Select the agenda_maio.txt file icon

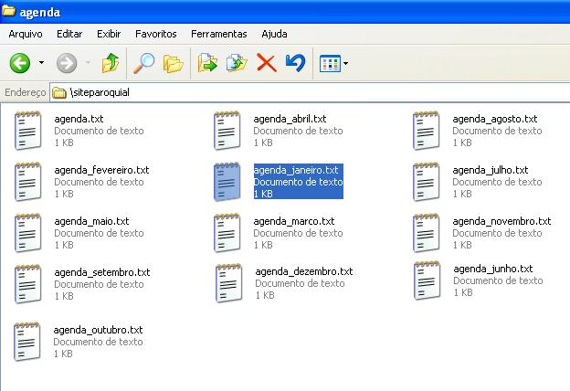click(27, 233)
